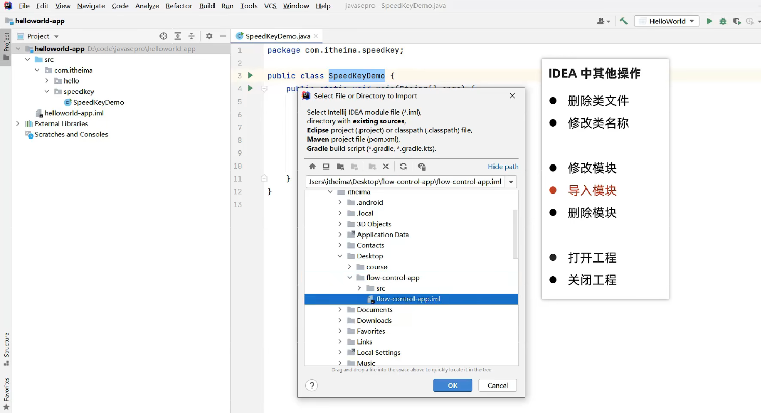Click run gutter arrow on line 3
The image size is (761, 413).
[x=250, y=76]
